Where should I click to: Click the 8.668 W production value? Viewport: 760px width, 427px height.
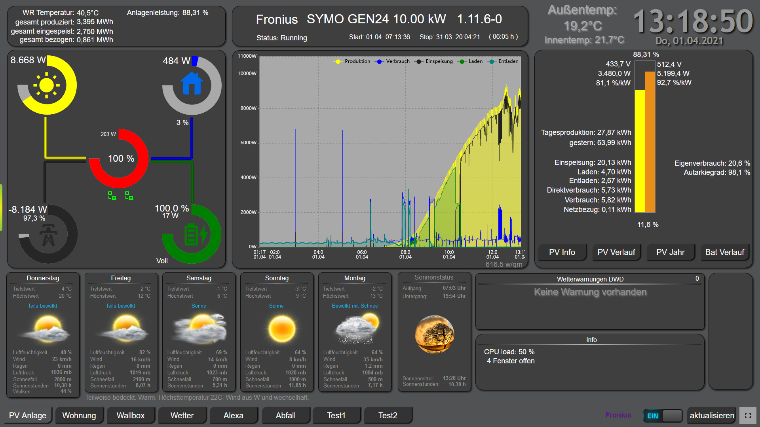click(28, 60)
